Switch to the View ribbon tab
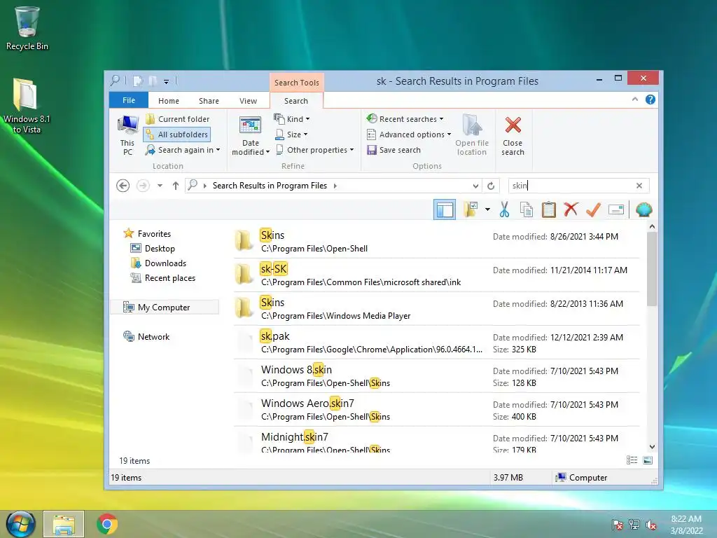Viewport: 717px width, 538px height. pyautogui.click(x=249, y=101)
